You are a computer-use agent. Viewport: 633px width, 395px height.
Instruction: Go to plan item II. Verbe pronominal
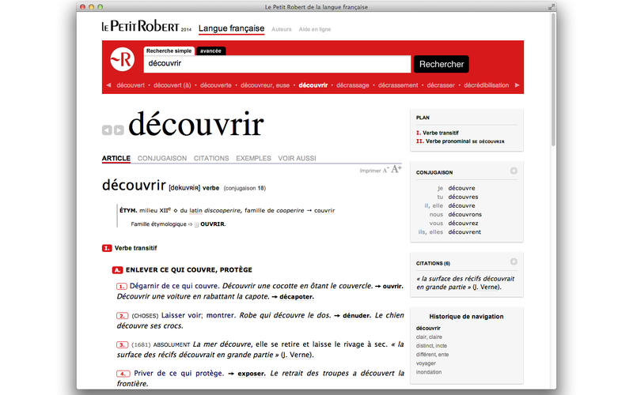(x=461, y=141)
